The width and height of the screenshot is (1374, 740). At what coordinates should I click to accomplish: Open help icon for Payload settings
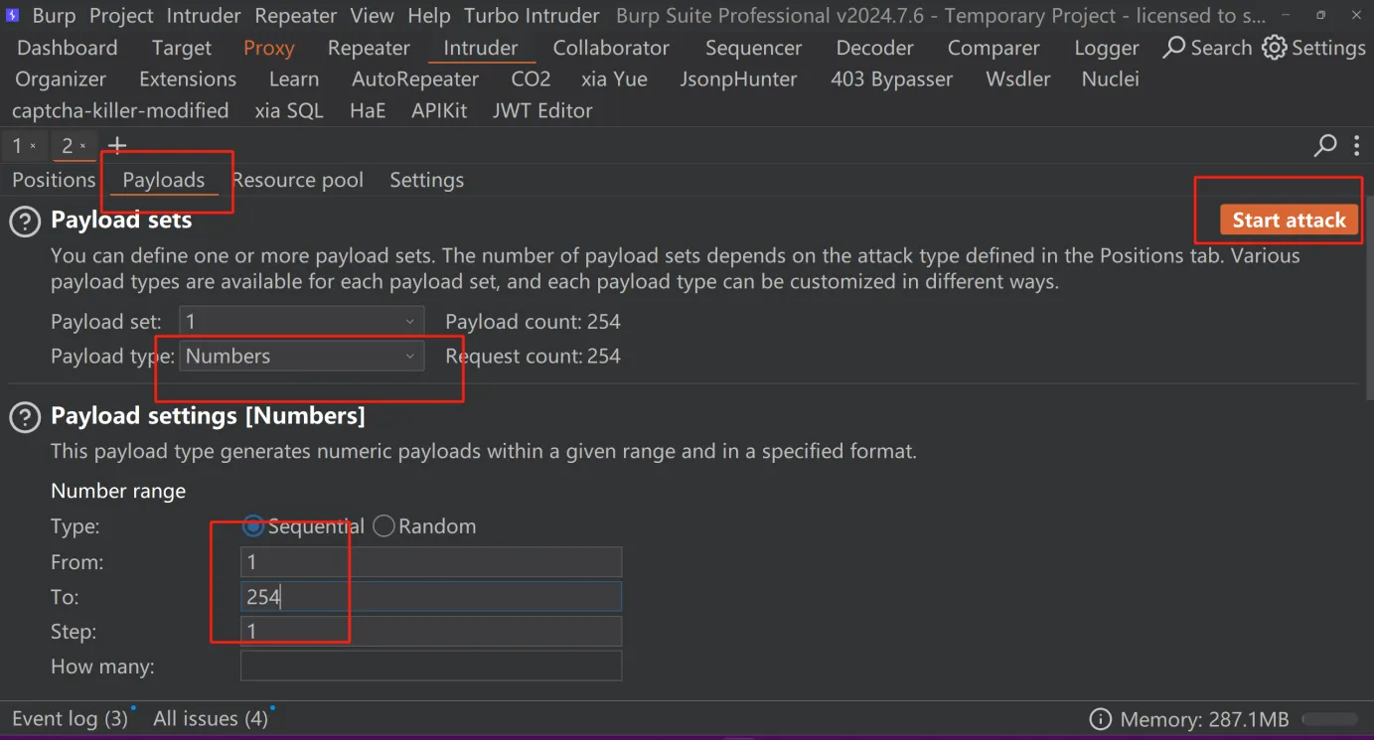(x=25, y=418)
